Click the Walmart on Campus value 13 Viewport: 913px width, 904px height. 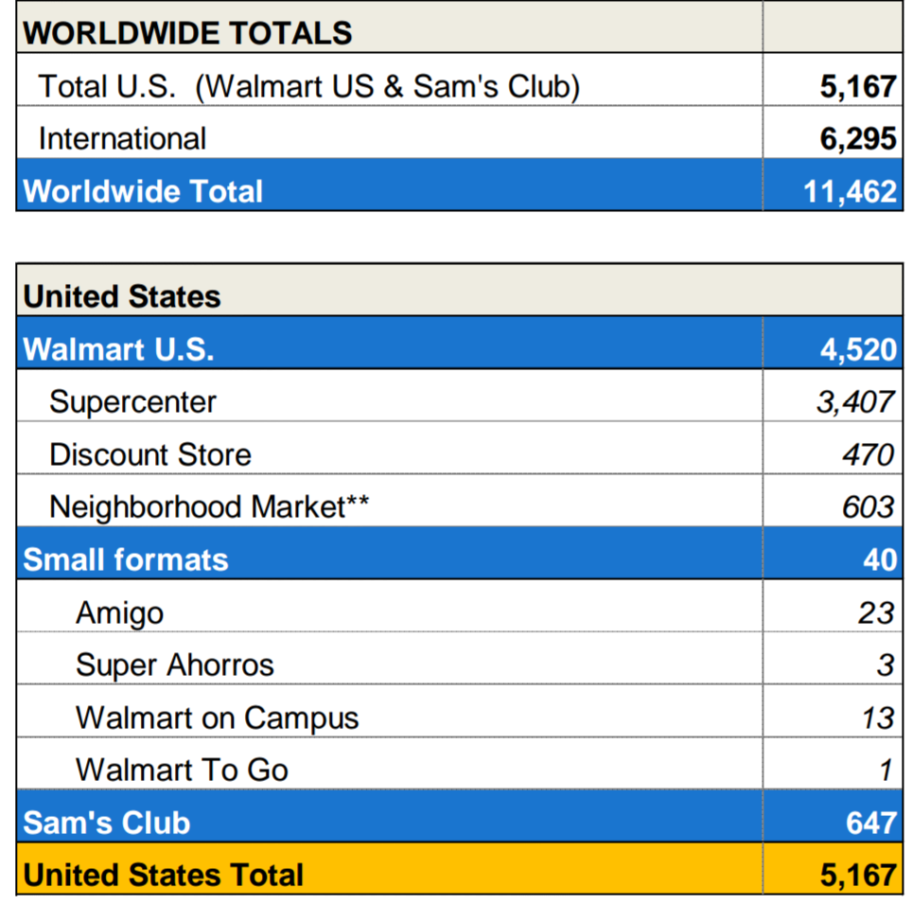[x=876, y=718]
